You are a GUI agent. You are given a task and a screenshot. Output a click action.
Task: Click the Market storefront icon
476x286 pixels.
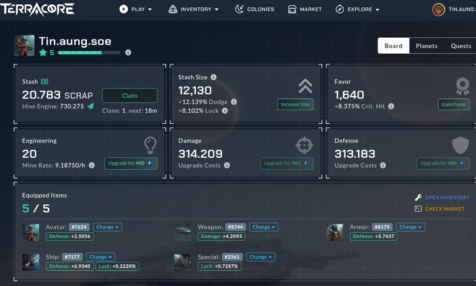point(292,9)
